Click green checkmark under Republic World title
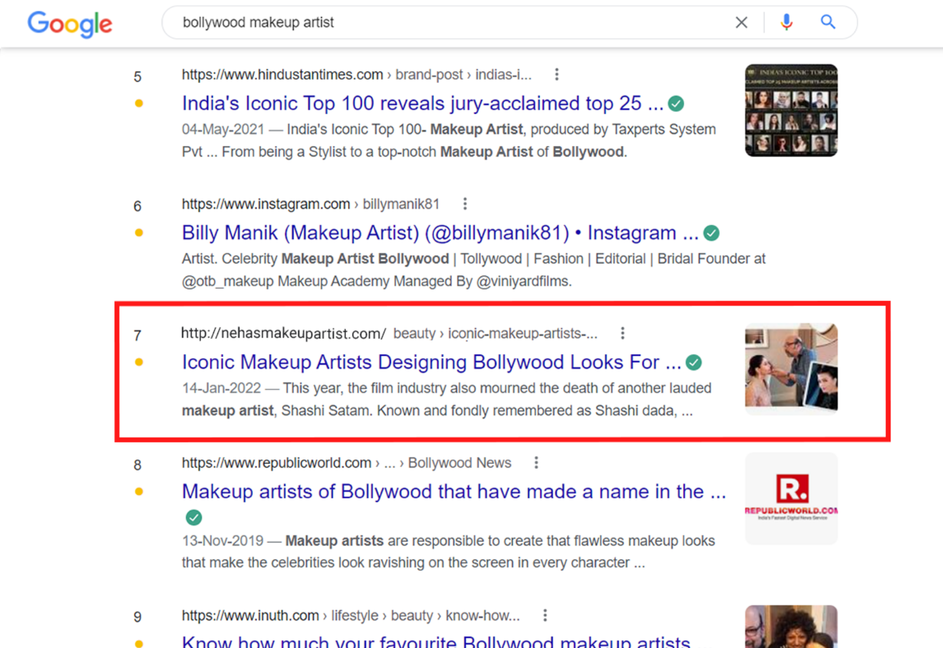This screenshot has height=648, width=943. click(194, 517)
